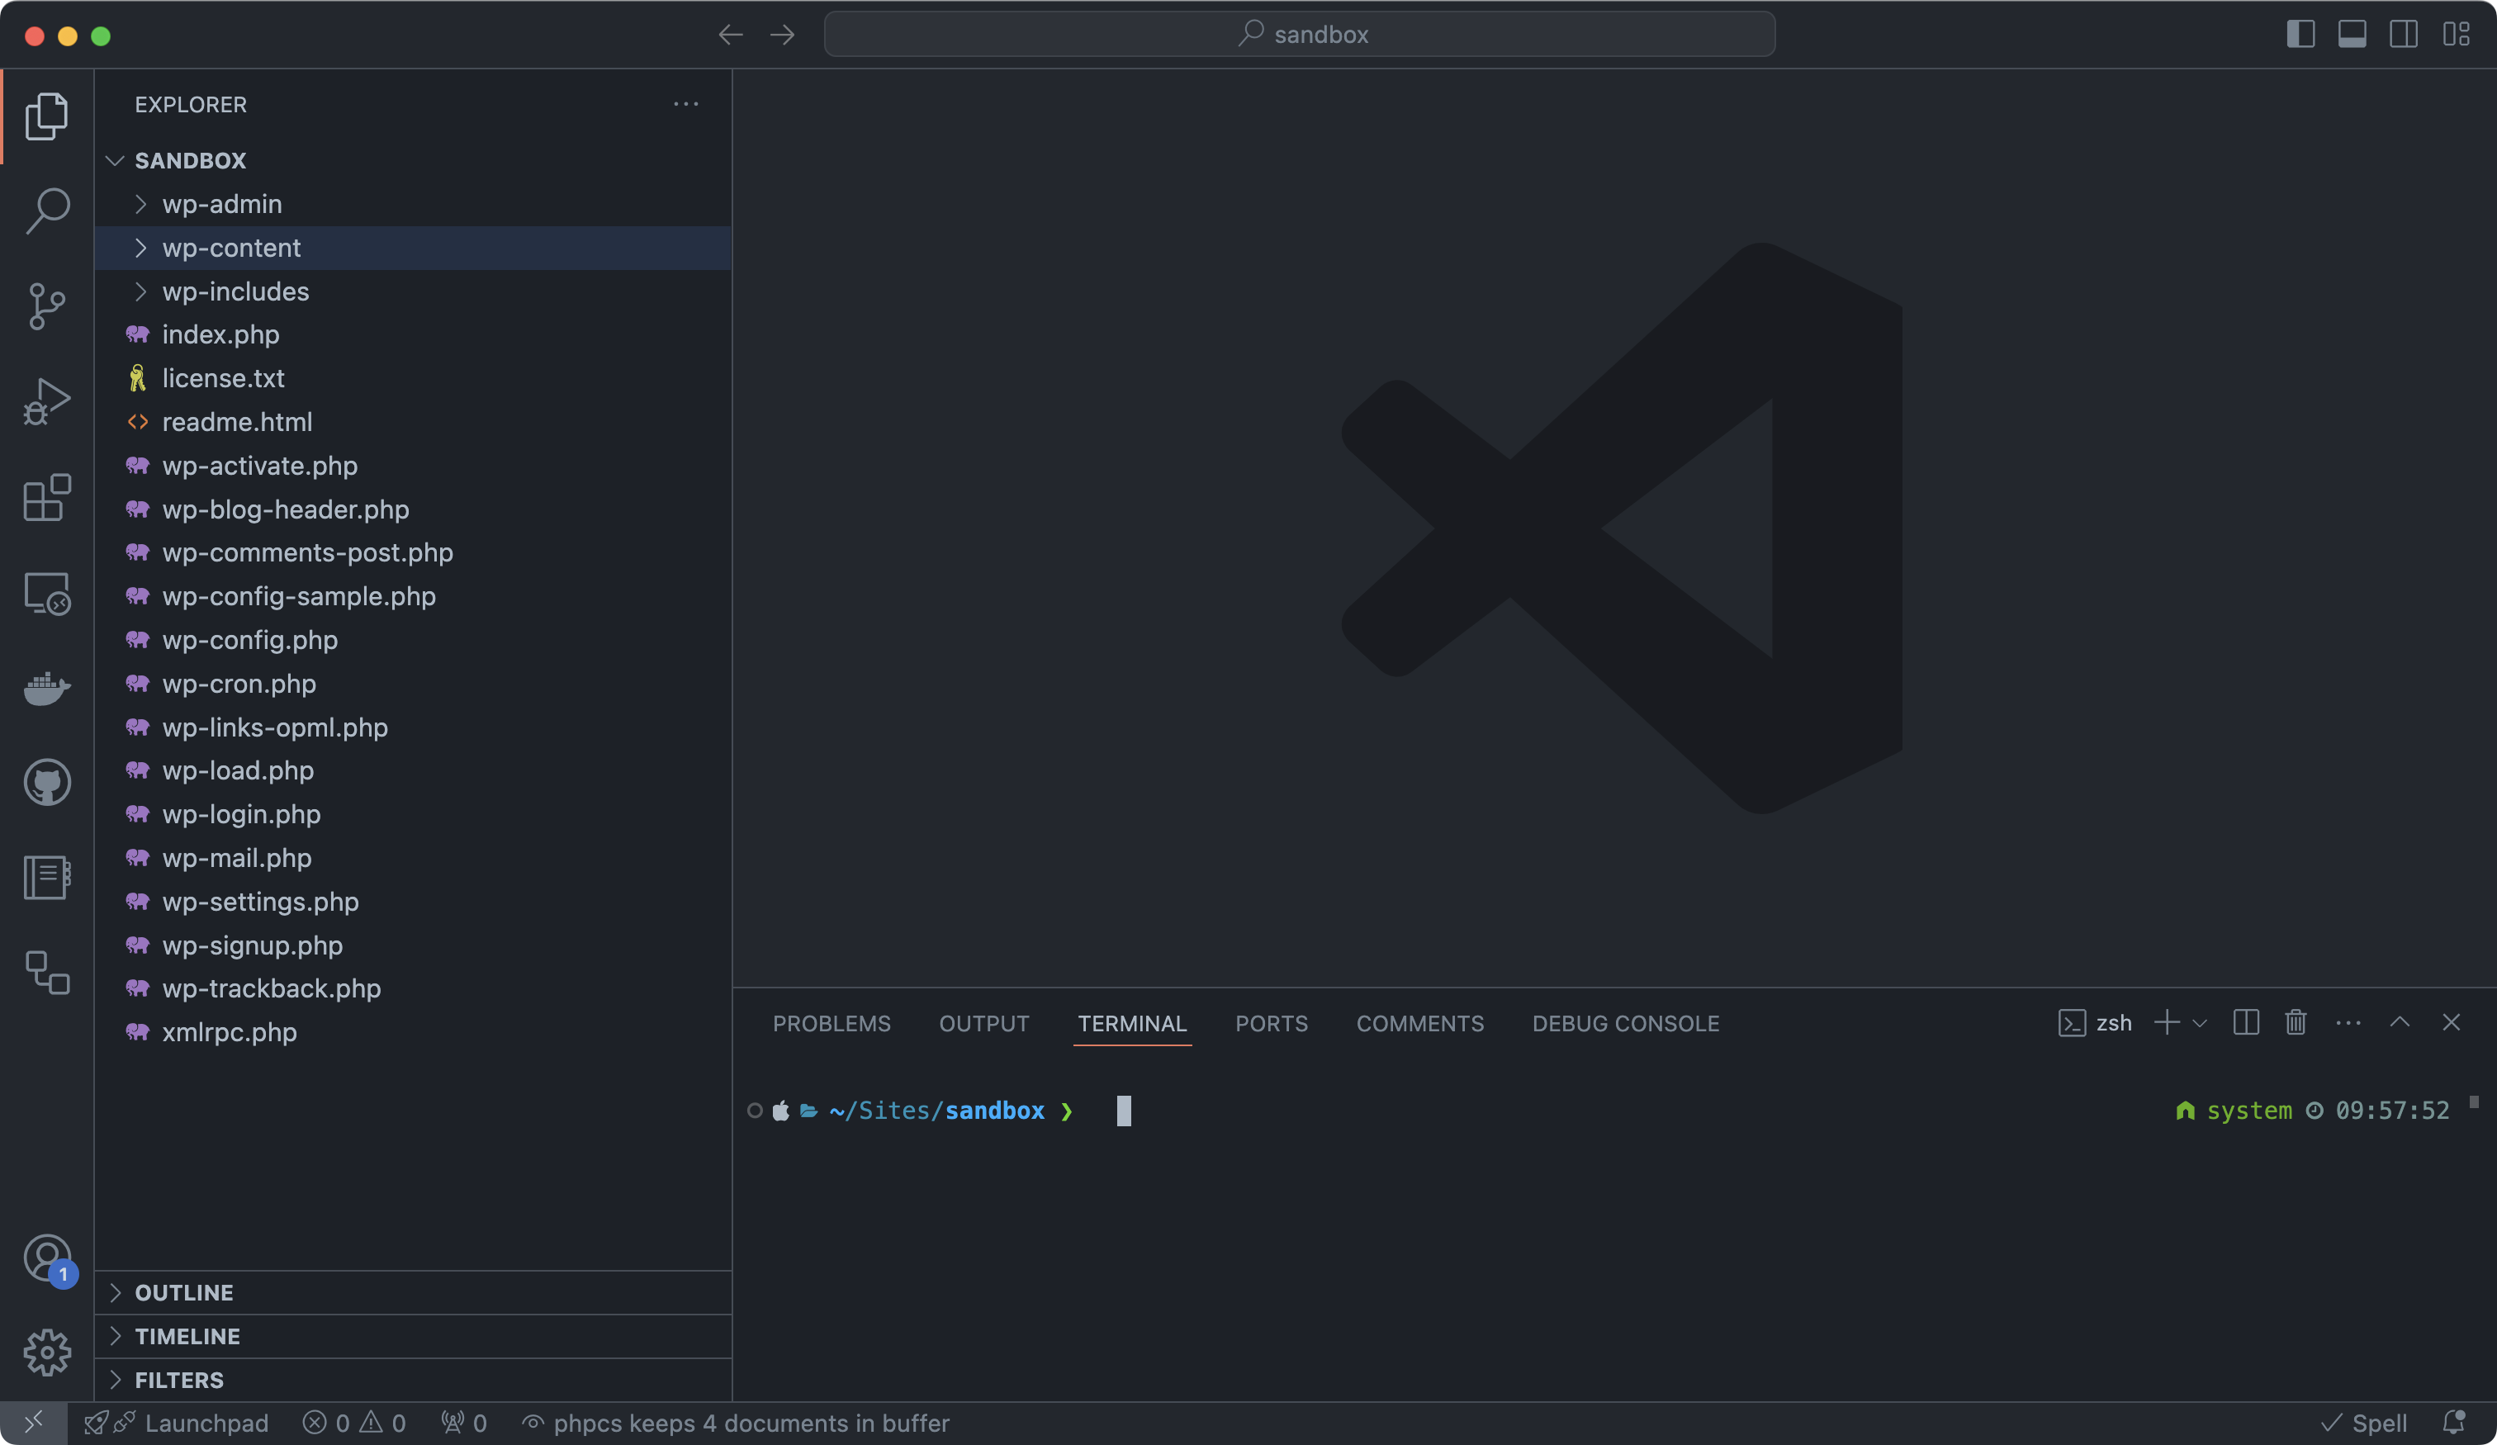2497x1445 pixels.
Task: Open notifications bell in status bar
Action: click(x=2454, y=1422)
